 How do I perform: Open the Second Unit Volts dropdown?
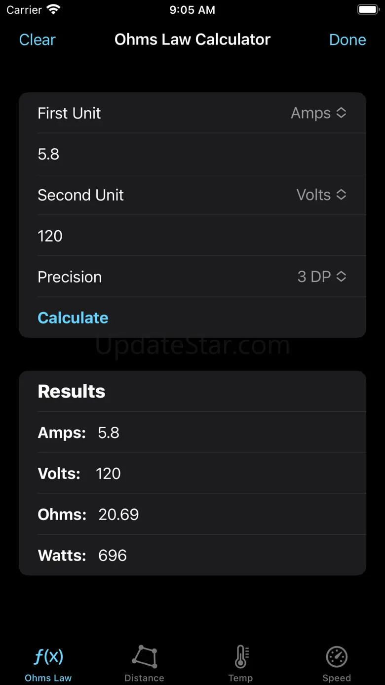pos(321,195)
